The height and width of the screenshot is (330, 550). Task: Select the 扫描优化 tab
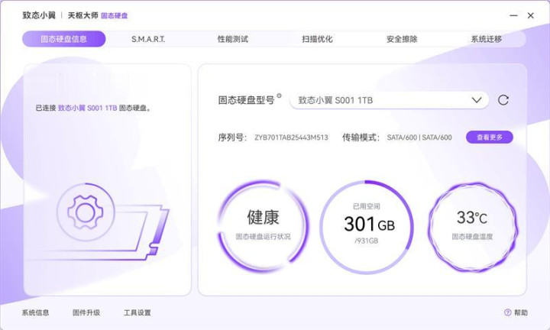coord(317,39)
